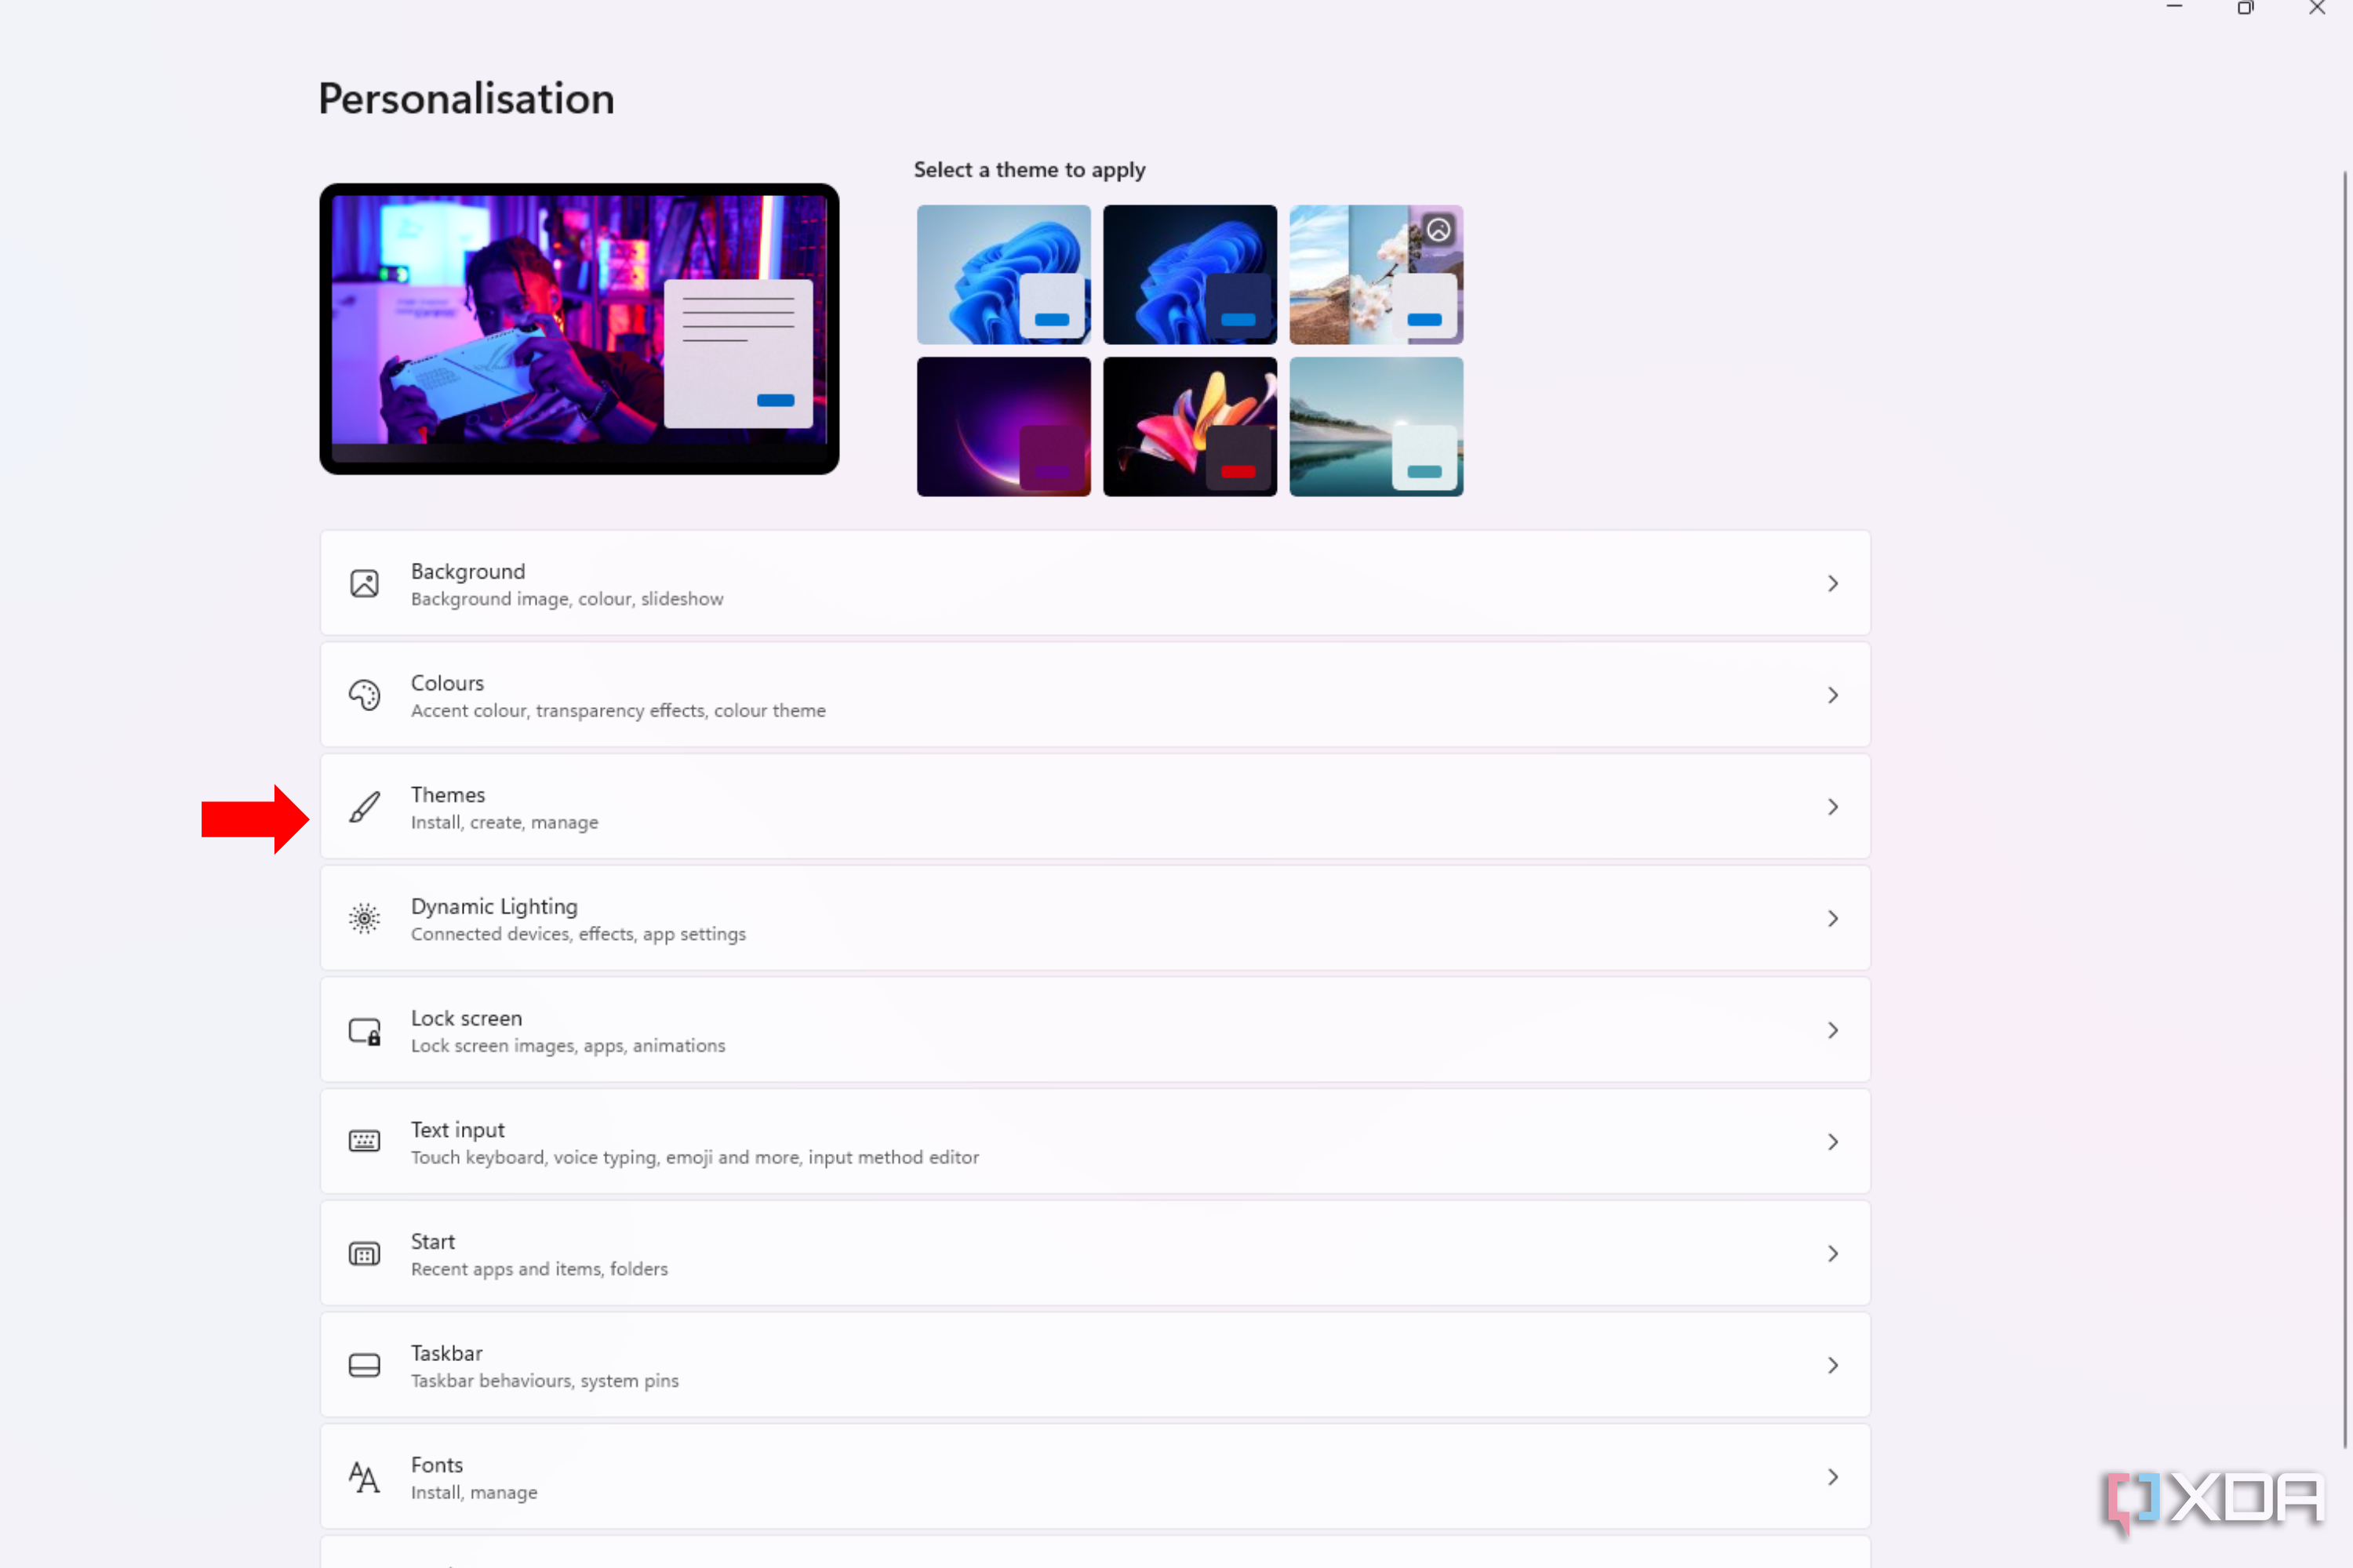Select the Themes paintbrush icon
This screenshot has width=2353, height=1568.
point(364,806)
